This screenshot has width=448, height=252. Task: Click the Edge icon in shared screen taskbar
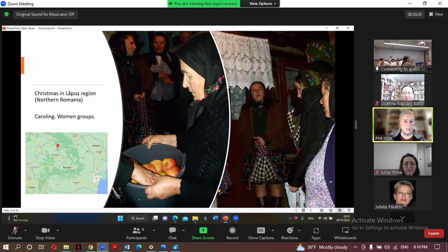[175, 218]
